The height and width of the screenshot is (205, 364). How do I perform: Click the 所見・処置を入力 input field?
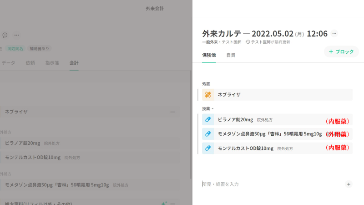click(272, 184)
